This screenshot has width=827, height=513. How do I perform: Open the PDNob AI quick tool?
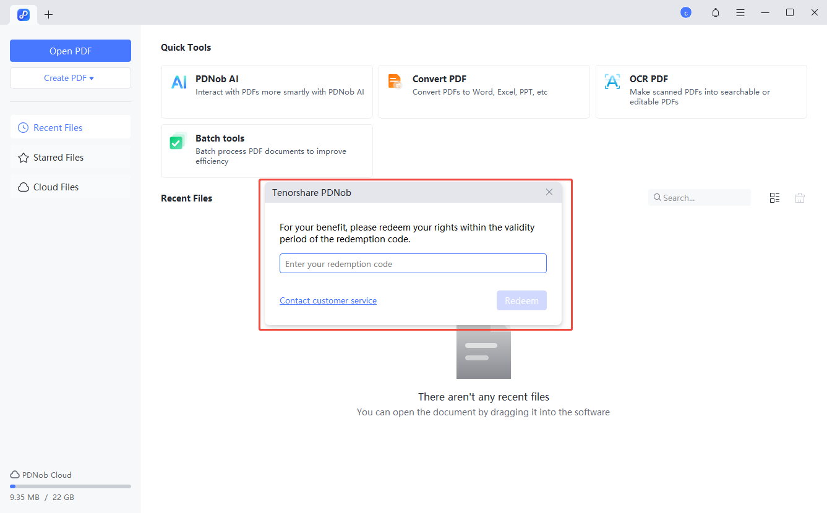pyautogui.click(x=267, y=91)
